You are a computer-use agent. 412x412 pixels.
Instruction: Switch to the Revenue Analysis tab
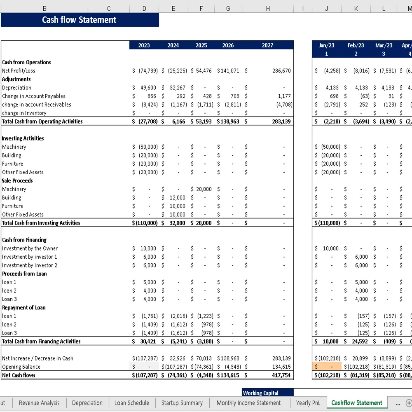point(39,403)
